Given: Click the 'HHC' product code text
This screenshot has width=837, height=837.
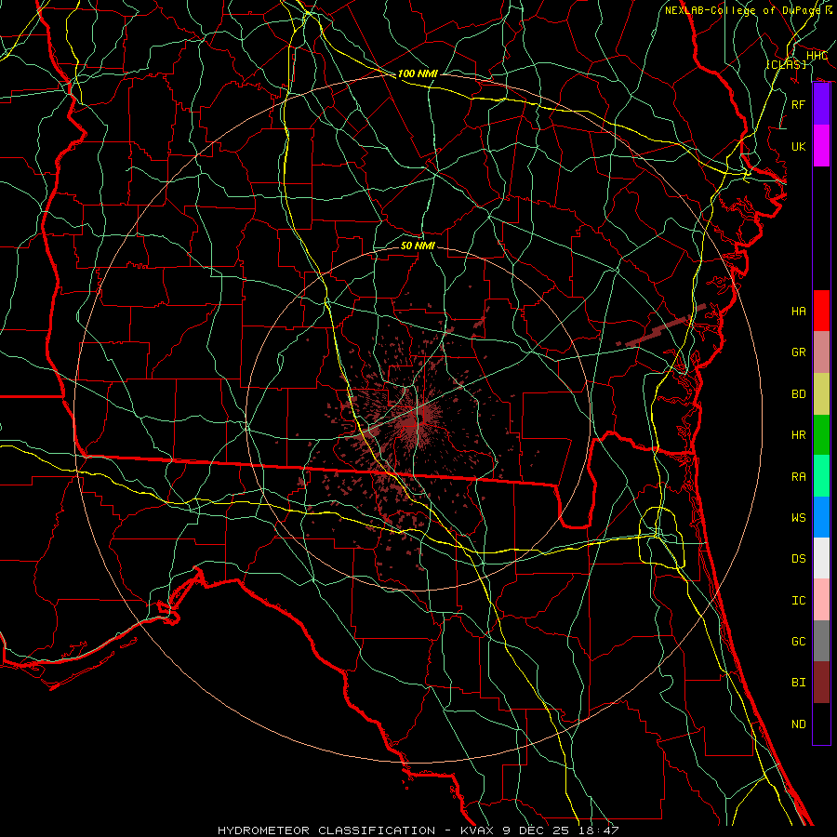Looking at the screenshot, I should coord(817,56).
